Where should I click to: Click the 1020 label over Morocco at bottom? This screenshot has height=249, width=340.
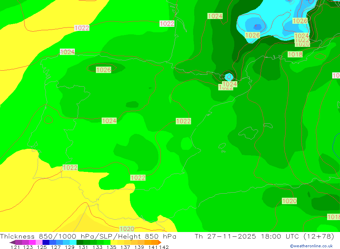pyautogui.click(x=127, y=229)
